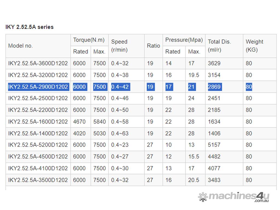Click the 5030 max torque cell

click(x=100, y=133)
